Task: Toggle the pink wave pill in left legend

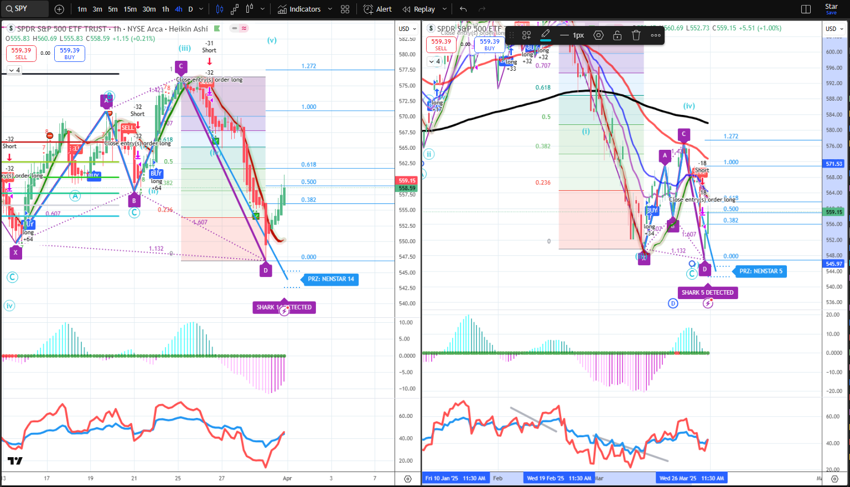Action: (244, 28)
